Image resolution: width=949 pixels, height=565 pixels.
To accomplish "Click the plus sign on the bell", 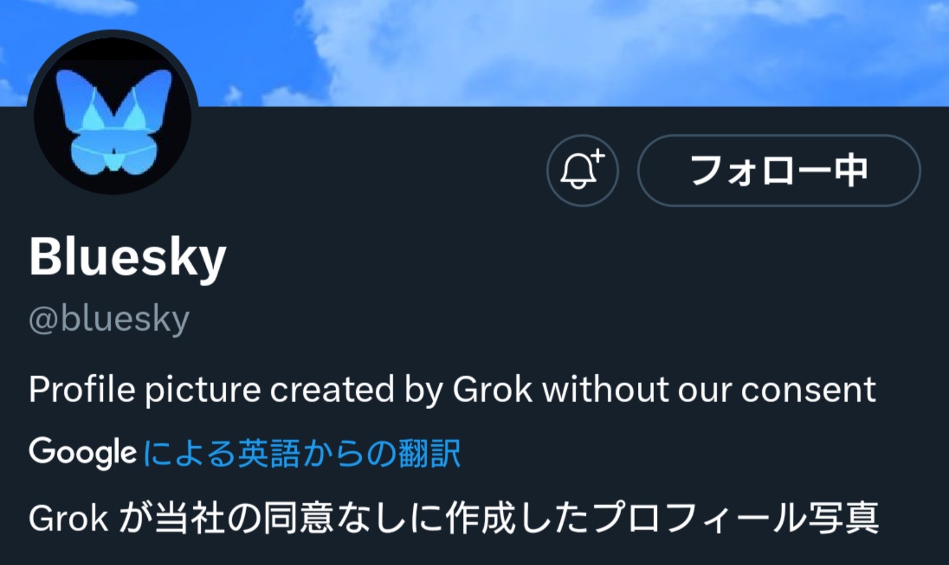I will click(x=598, y=155).
